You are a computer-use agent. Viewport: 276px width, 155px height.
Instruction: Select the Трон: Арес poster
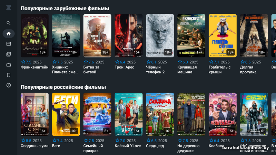tap(128, 36)
